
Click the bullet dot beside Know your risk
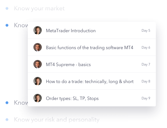(x=7, y=120)
